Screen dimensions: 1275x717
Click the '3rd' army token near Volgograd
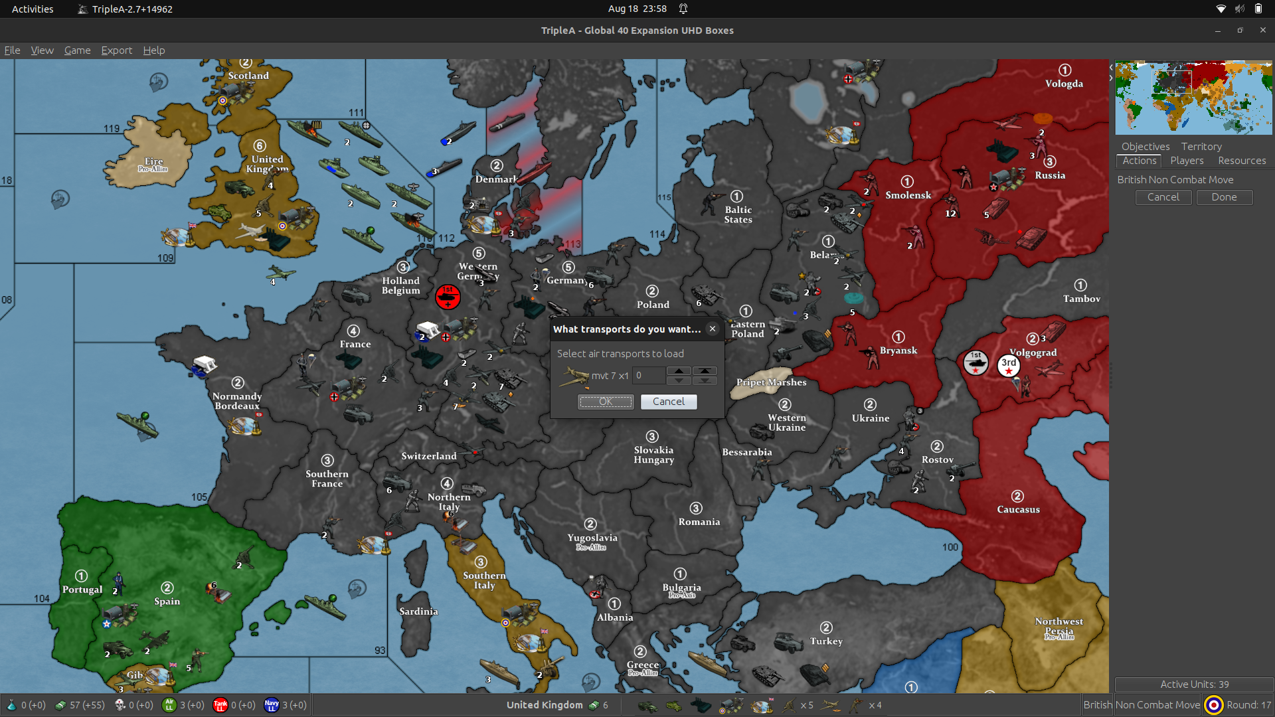[1009, 365]
